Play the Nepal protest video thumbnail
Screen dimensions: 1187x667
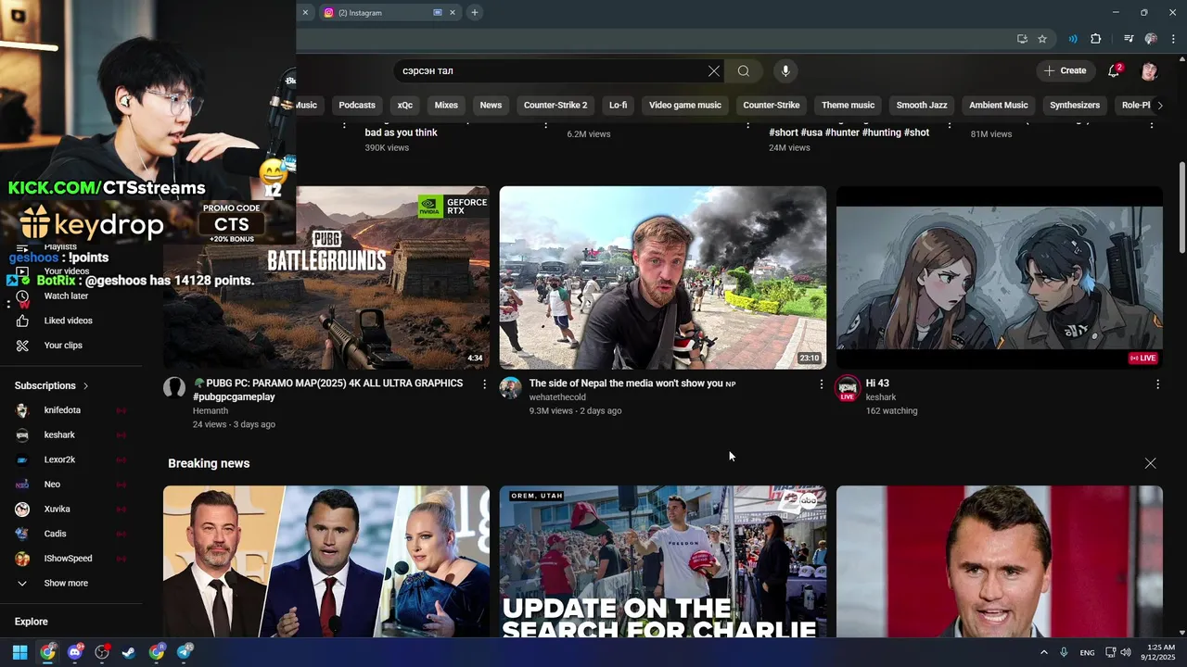pyautogui.click(x=663, y=277)
